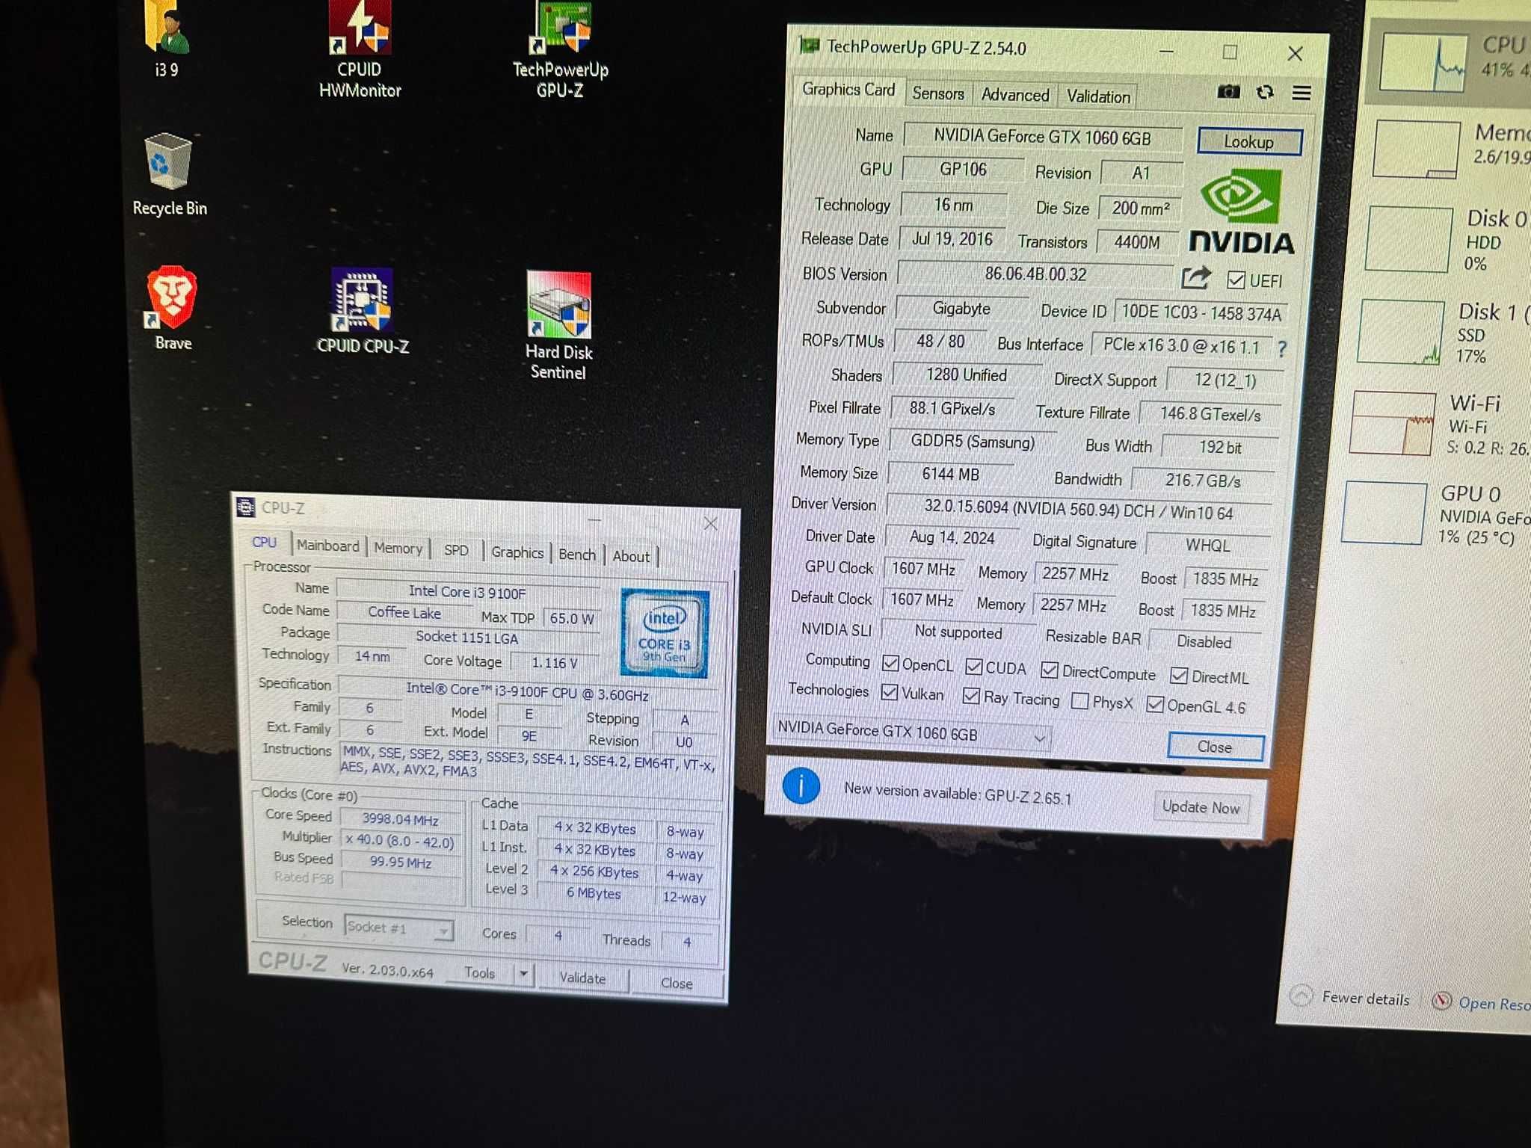Click Fewer details in Task Manager
The image size is (1531, 1148).
(1366, 998)
